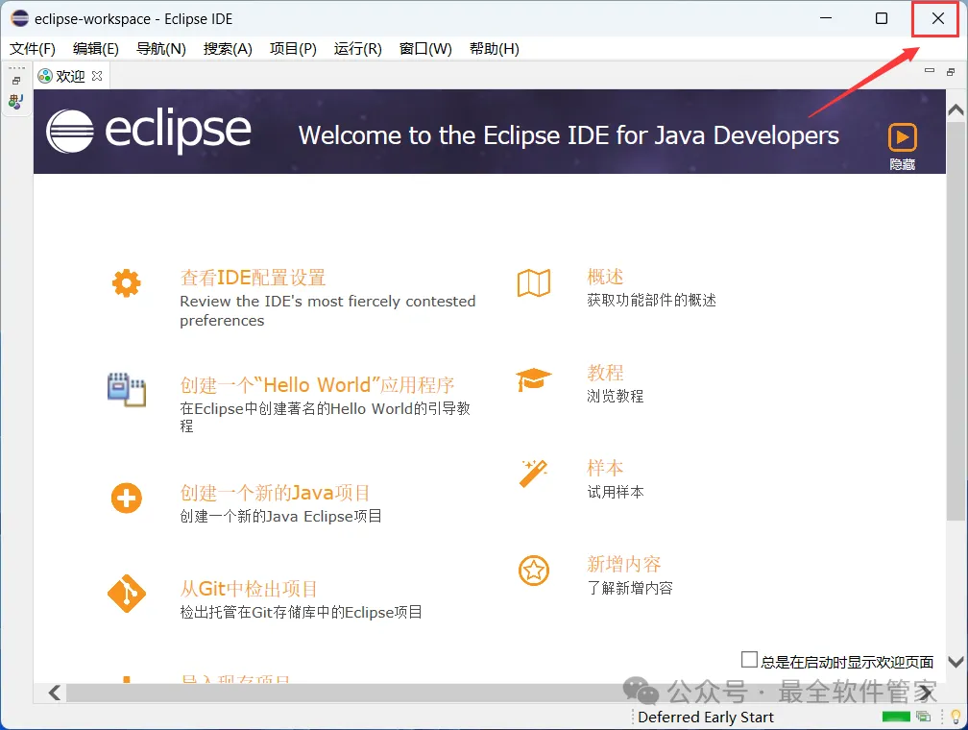The width and height of the screenshot is (968, 730).
Task: Click the open book overview icon
Action: (x=534, y=282)
